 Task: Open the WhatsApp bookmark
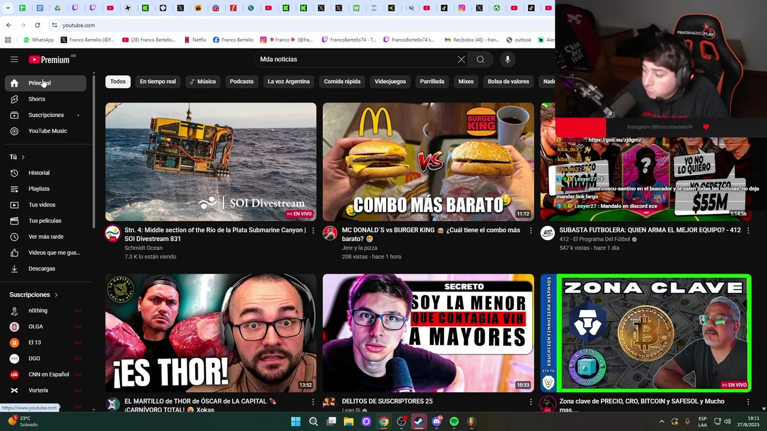(39, 40)
